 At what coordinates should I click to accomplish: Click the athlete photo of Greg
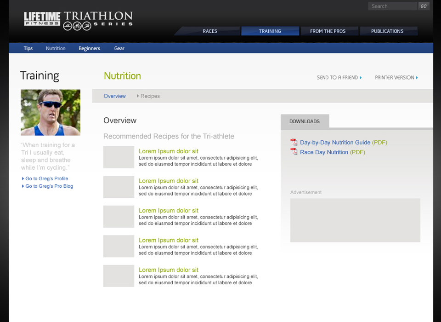51,112
